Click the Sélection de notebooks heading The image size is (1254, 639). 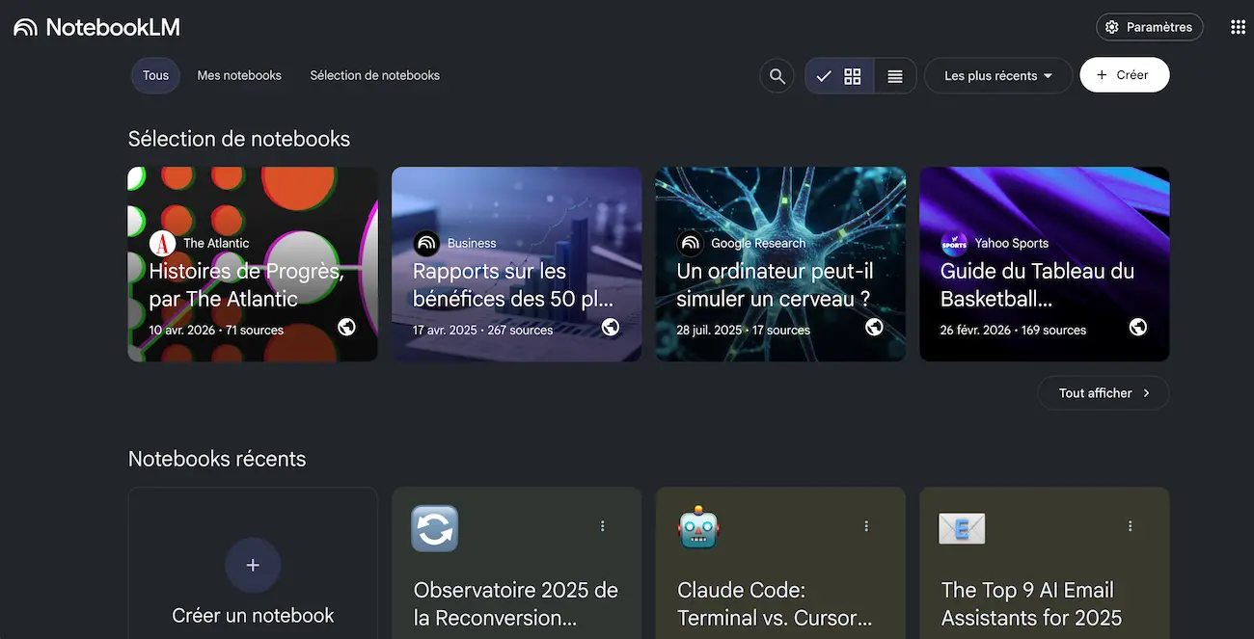pos(239,139)
